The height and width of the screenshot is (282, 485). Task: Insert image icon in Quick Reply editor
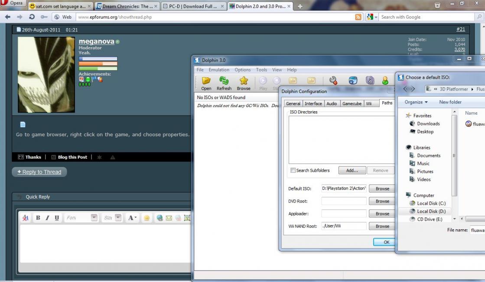187,218
